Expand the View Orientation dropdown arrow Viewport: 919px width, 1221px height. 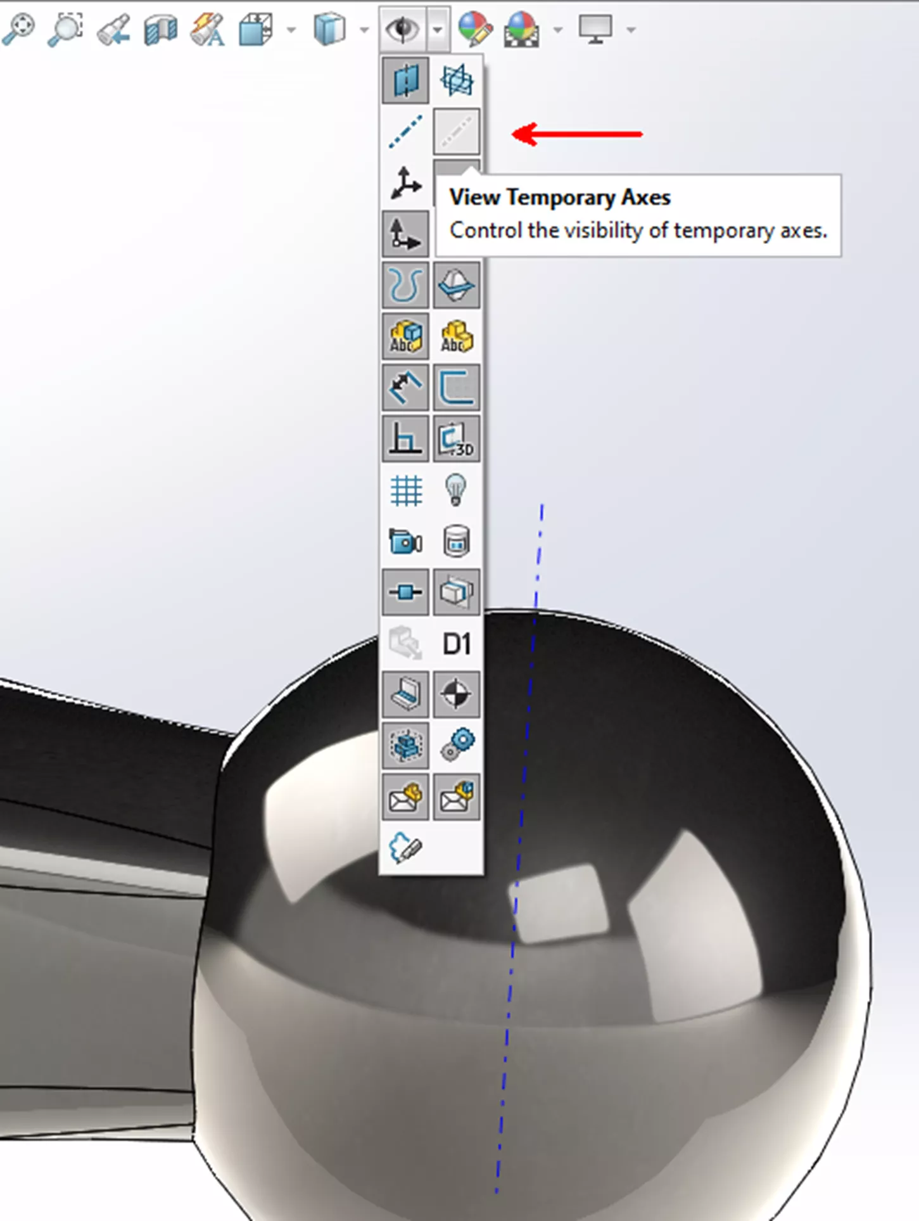[x=291, y=30]
